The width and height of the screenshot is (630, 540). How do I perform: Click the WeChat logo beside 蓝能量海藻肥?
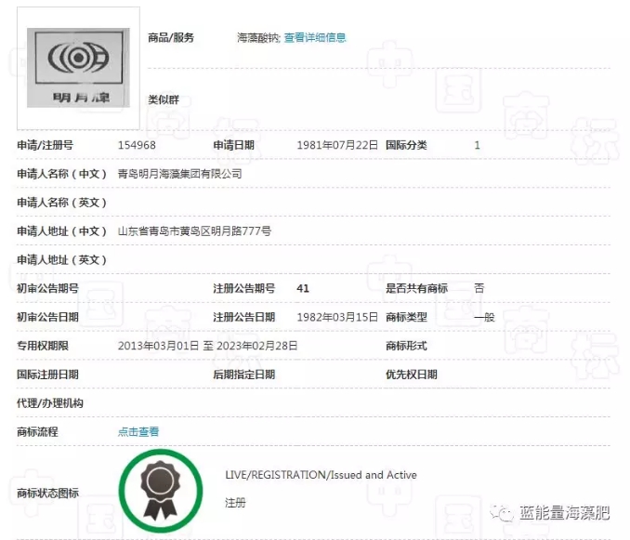pos(501,513)
